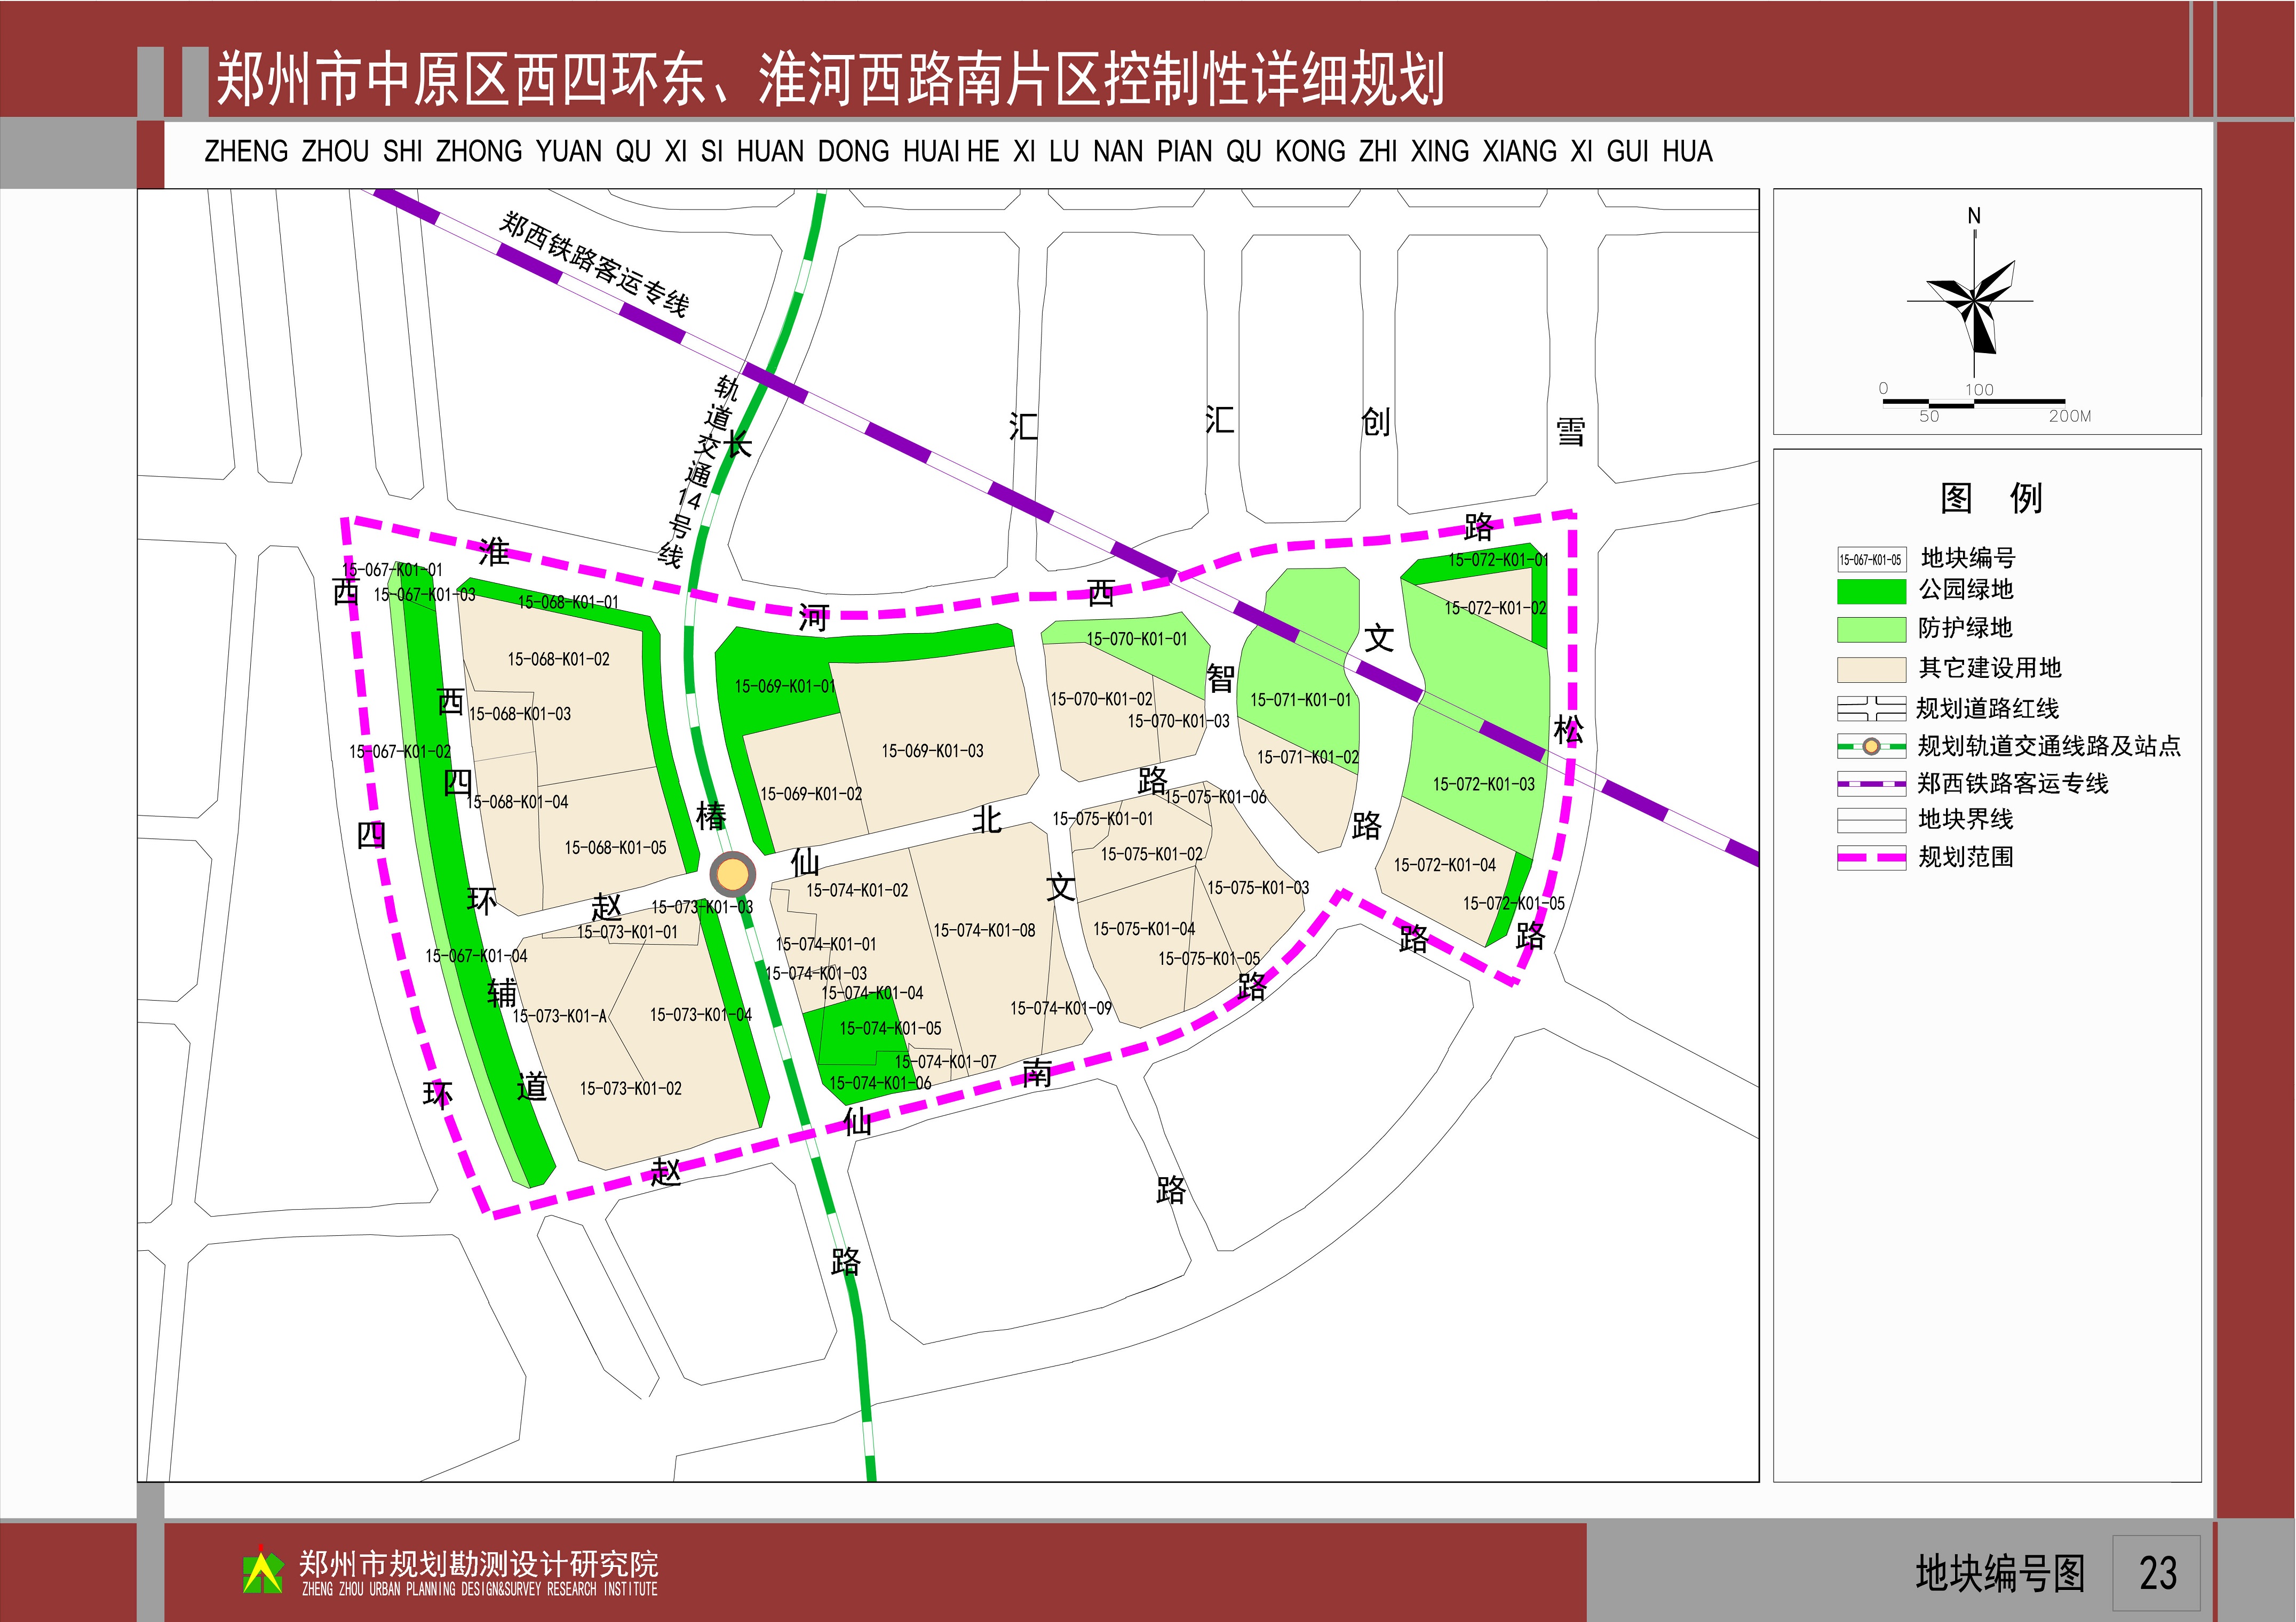Click parcel label 15-074-K01-02
This screenshot has height=1622, width=2296.
[857, 891]
